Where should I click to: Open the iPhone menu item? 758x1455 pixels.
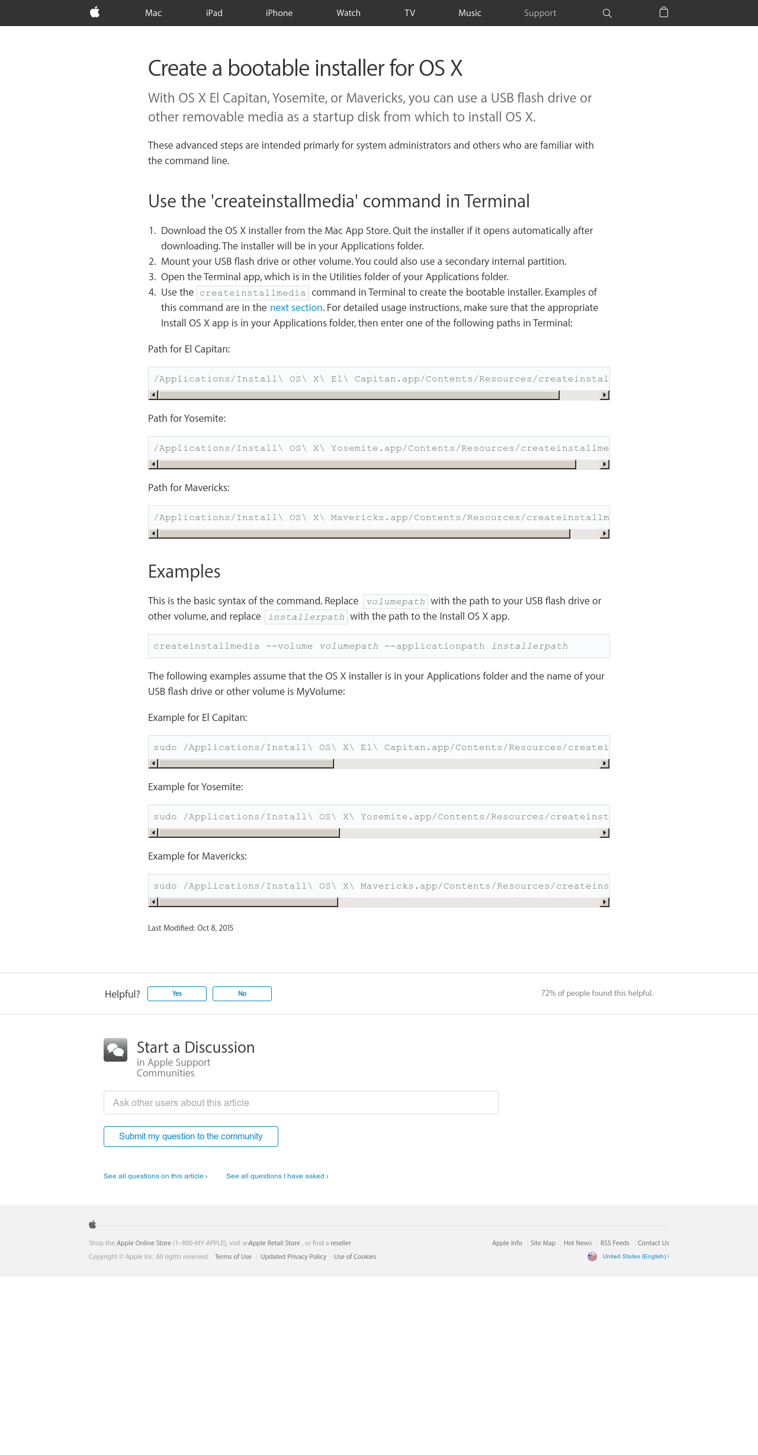coord(279,13)
